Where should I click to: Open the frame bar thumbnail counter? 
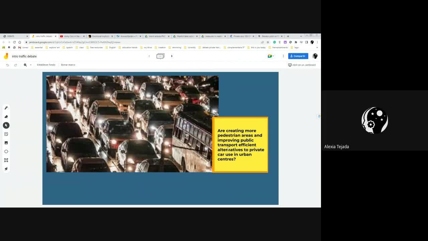pos(160,56)
